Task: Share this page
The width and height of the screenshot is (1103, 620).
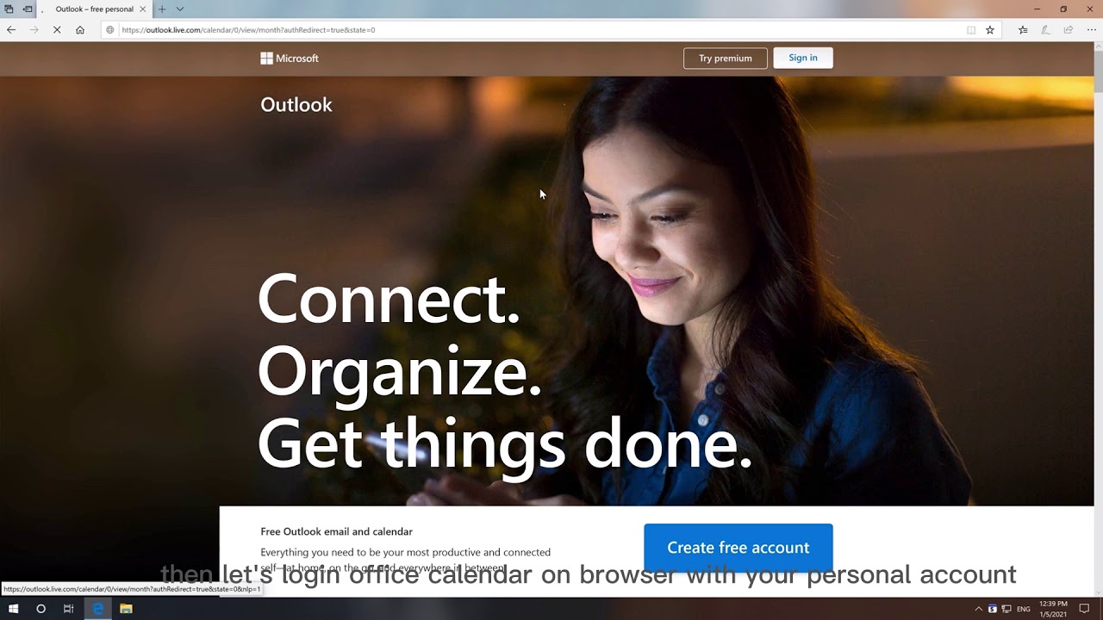Action: pos(1069,30)
